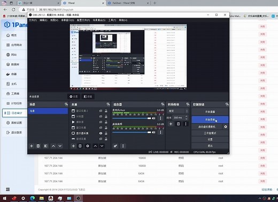Adjust the Mic/Aux volume slider
The width and height of the screenshot is (278, 202).
click(132, 118)
